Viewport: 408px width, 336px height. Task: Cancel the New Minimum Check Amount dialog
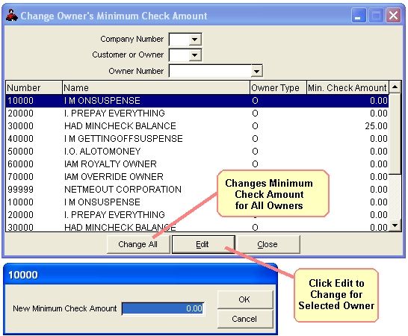[244, 319]
